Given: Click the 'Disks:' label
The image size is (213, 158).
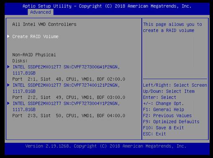Looking at the screenshot, I should click(20, 61).
